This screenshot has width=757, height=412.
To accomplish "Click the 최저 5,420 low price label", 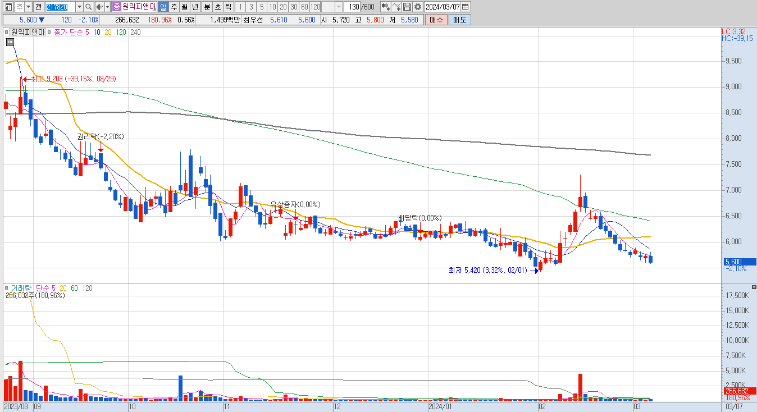I will point(488,271).
